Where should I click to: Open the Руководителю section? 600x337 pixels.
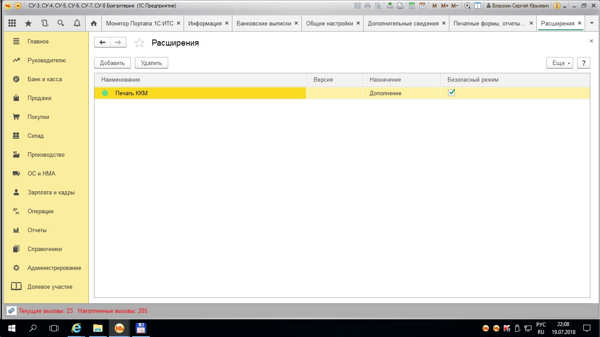[x=46, y=60]
